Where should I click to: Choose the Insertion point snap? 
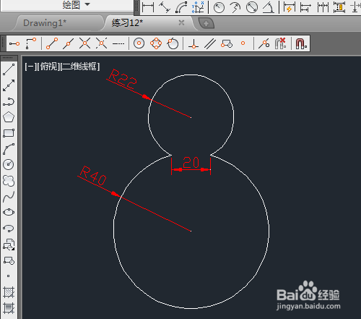click(x=227, y=43)
